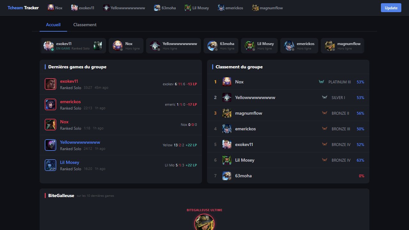This screenshot has width=409, height=230.
Task: Select the magnumflow row in group ranking
Action: click(288, 113)
